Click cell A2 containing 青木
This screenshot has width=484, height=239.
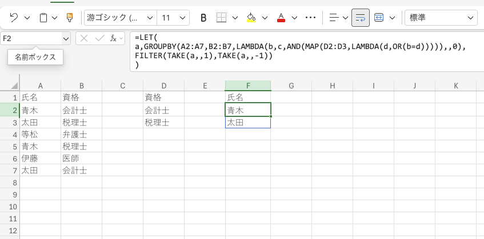(41, 110)
